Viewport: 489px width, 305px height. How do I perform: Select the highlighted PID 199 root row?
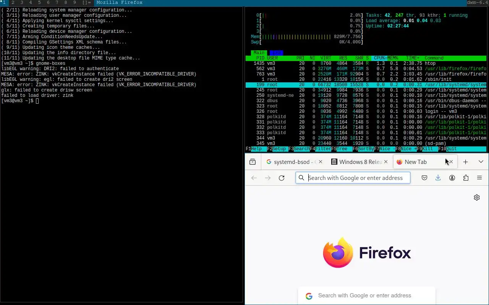(366, 85)
